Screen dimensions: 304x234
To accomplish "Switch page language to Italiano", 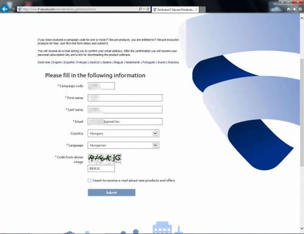I will 107,62.
